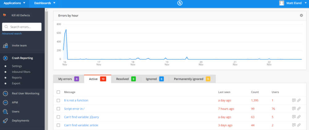Open comments for 'Script error in /'
309x130 pixels.
point(294,109)
